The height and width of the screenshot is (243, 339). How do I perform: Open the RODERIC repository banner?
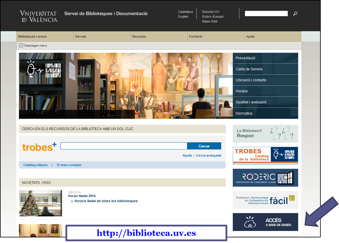pyautogui.click(x=265, y=177)
